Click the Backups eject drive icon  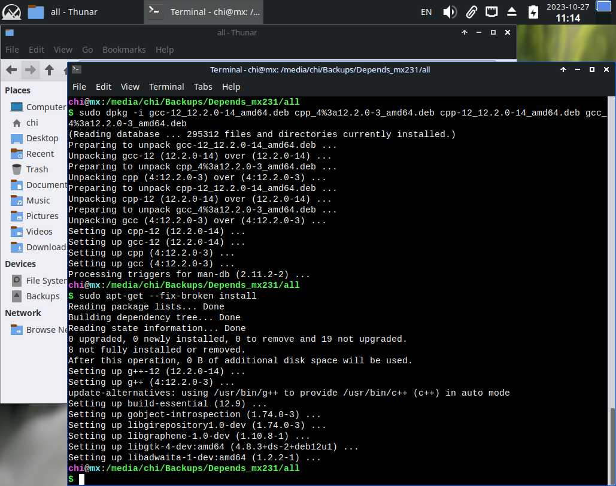pos(17,296)
